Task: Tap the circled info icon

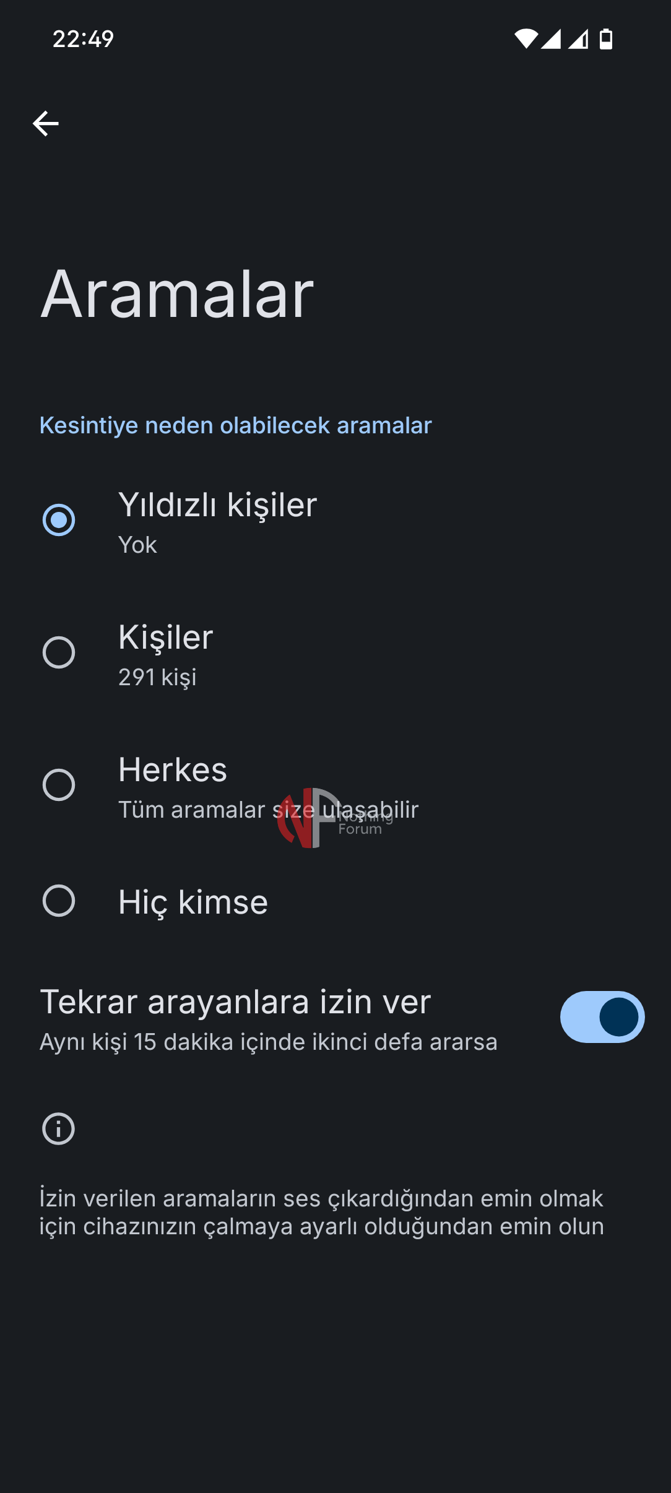Action: 59,1128
